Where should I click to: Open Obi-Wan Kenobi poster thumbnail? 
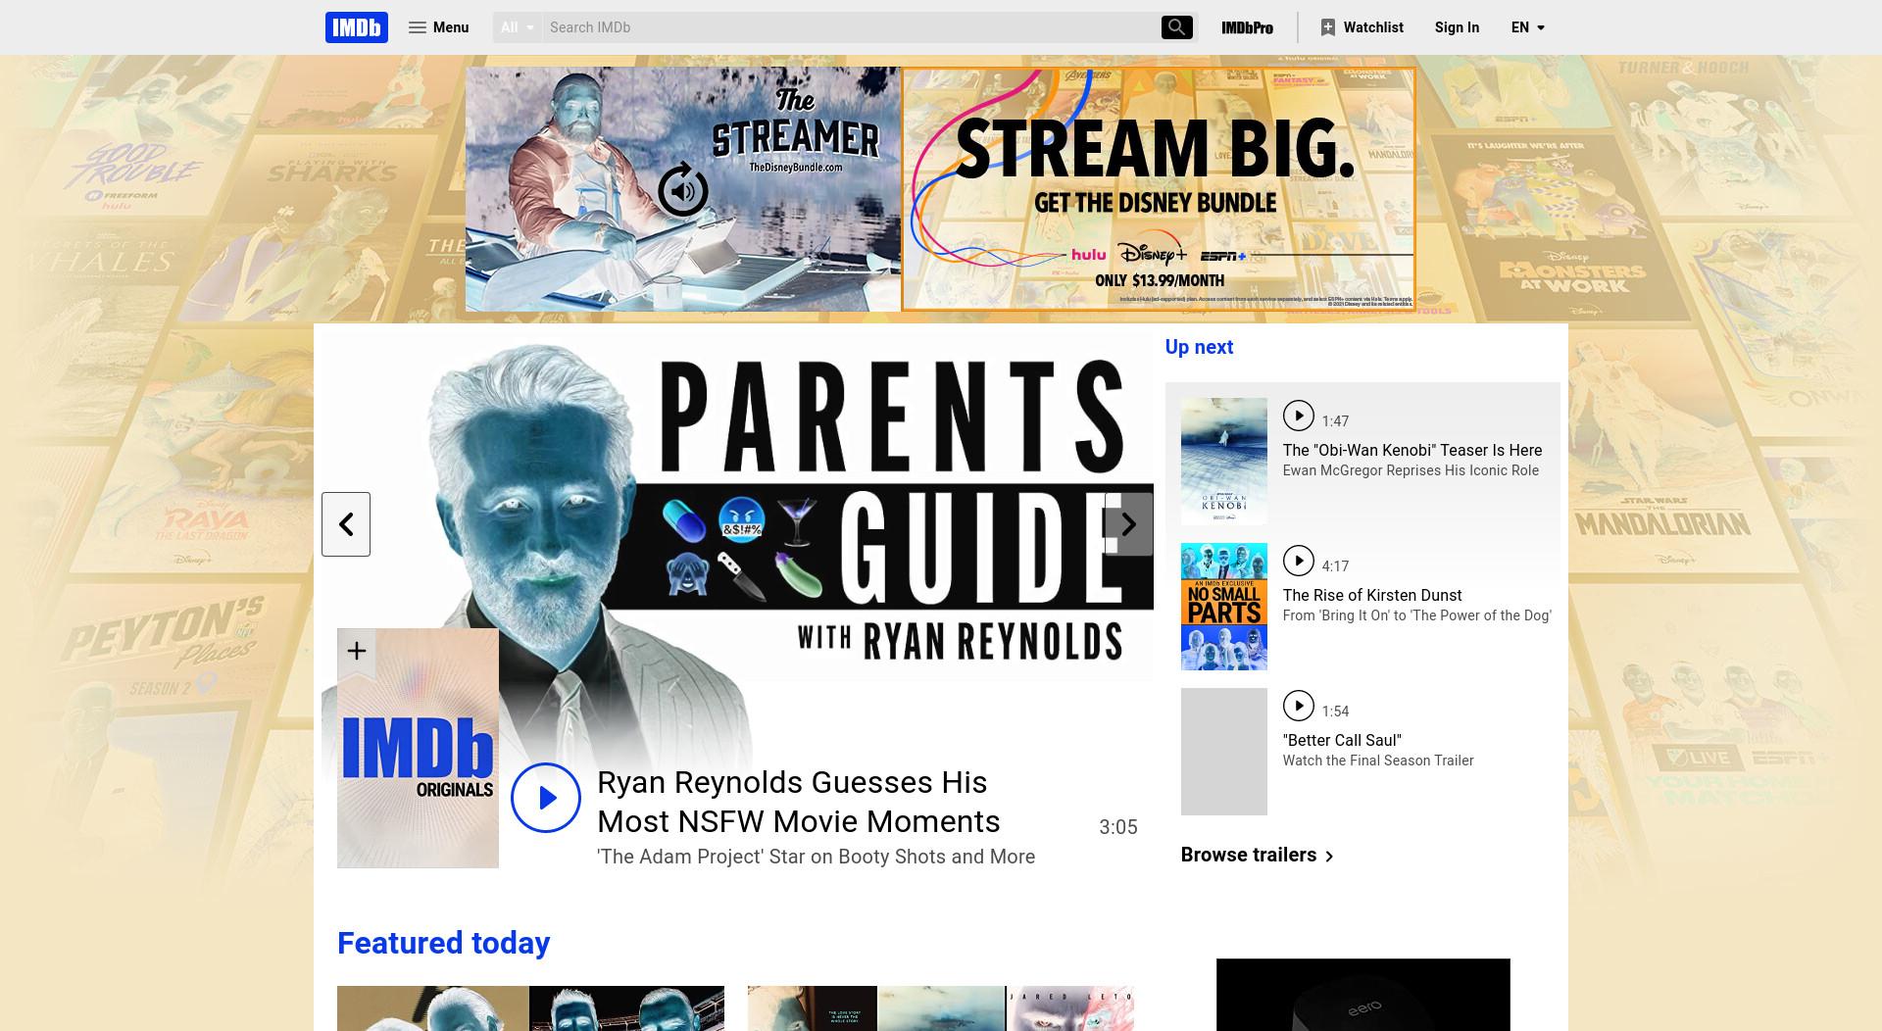click(x=1223, y=462)
